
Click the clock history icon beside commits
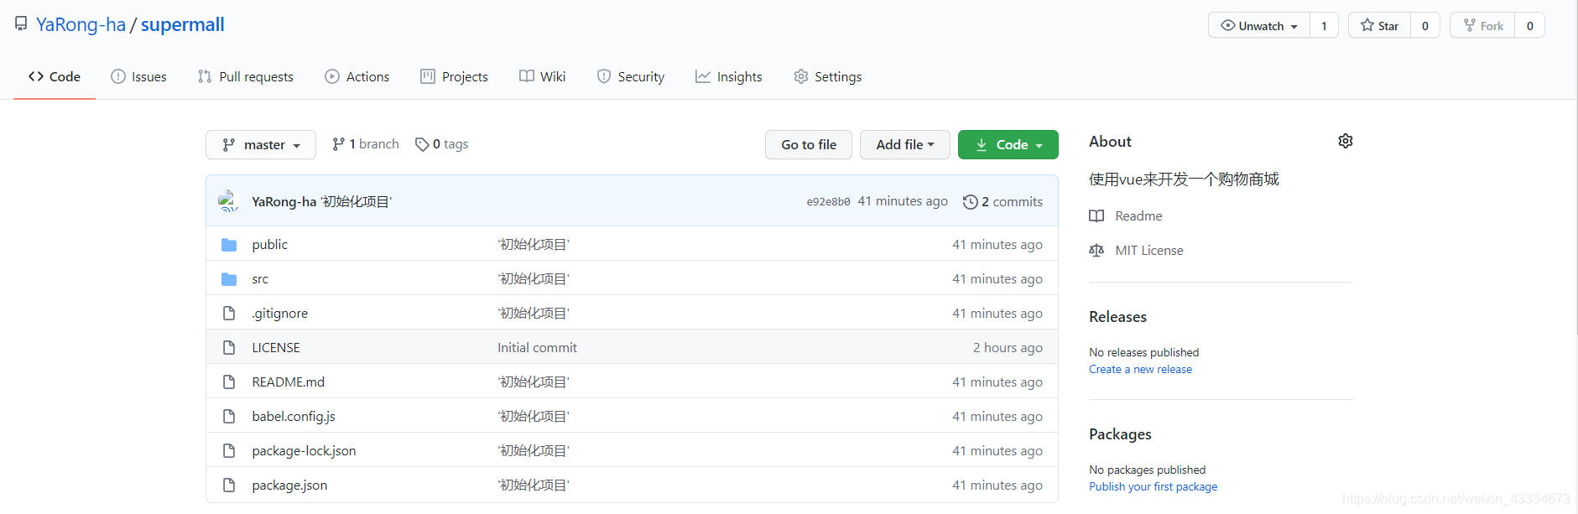[971, 201]
